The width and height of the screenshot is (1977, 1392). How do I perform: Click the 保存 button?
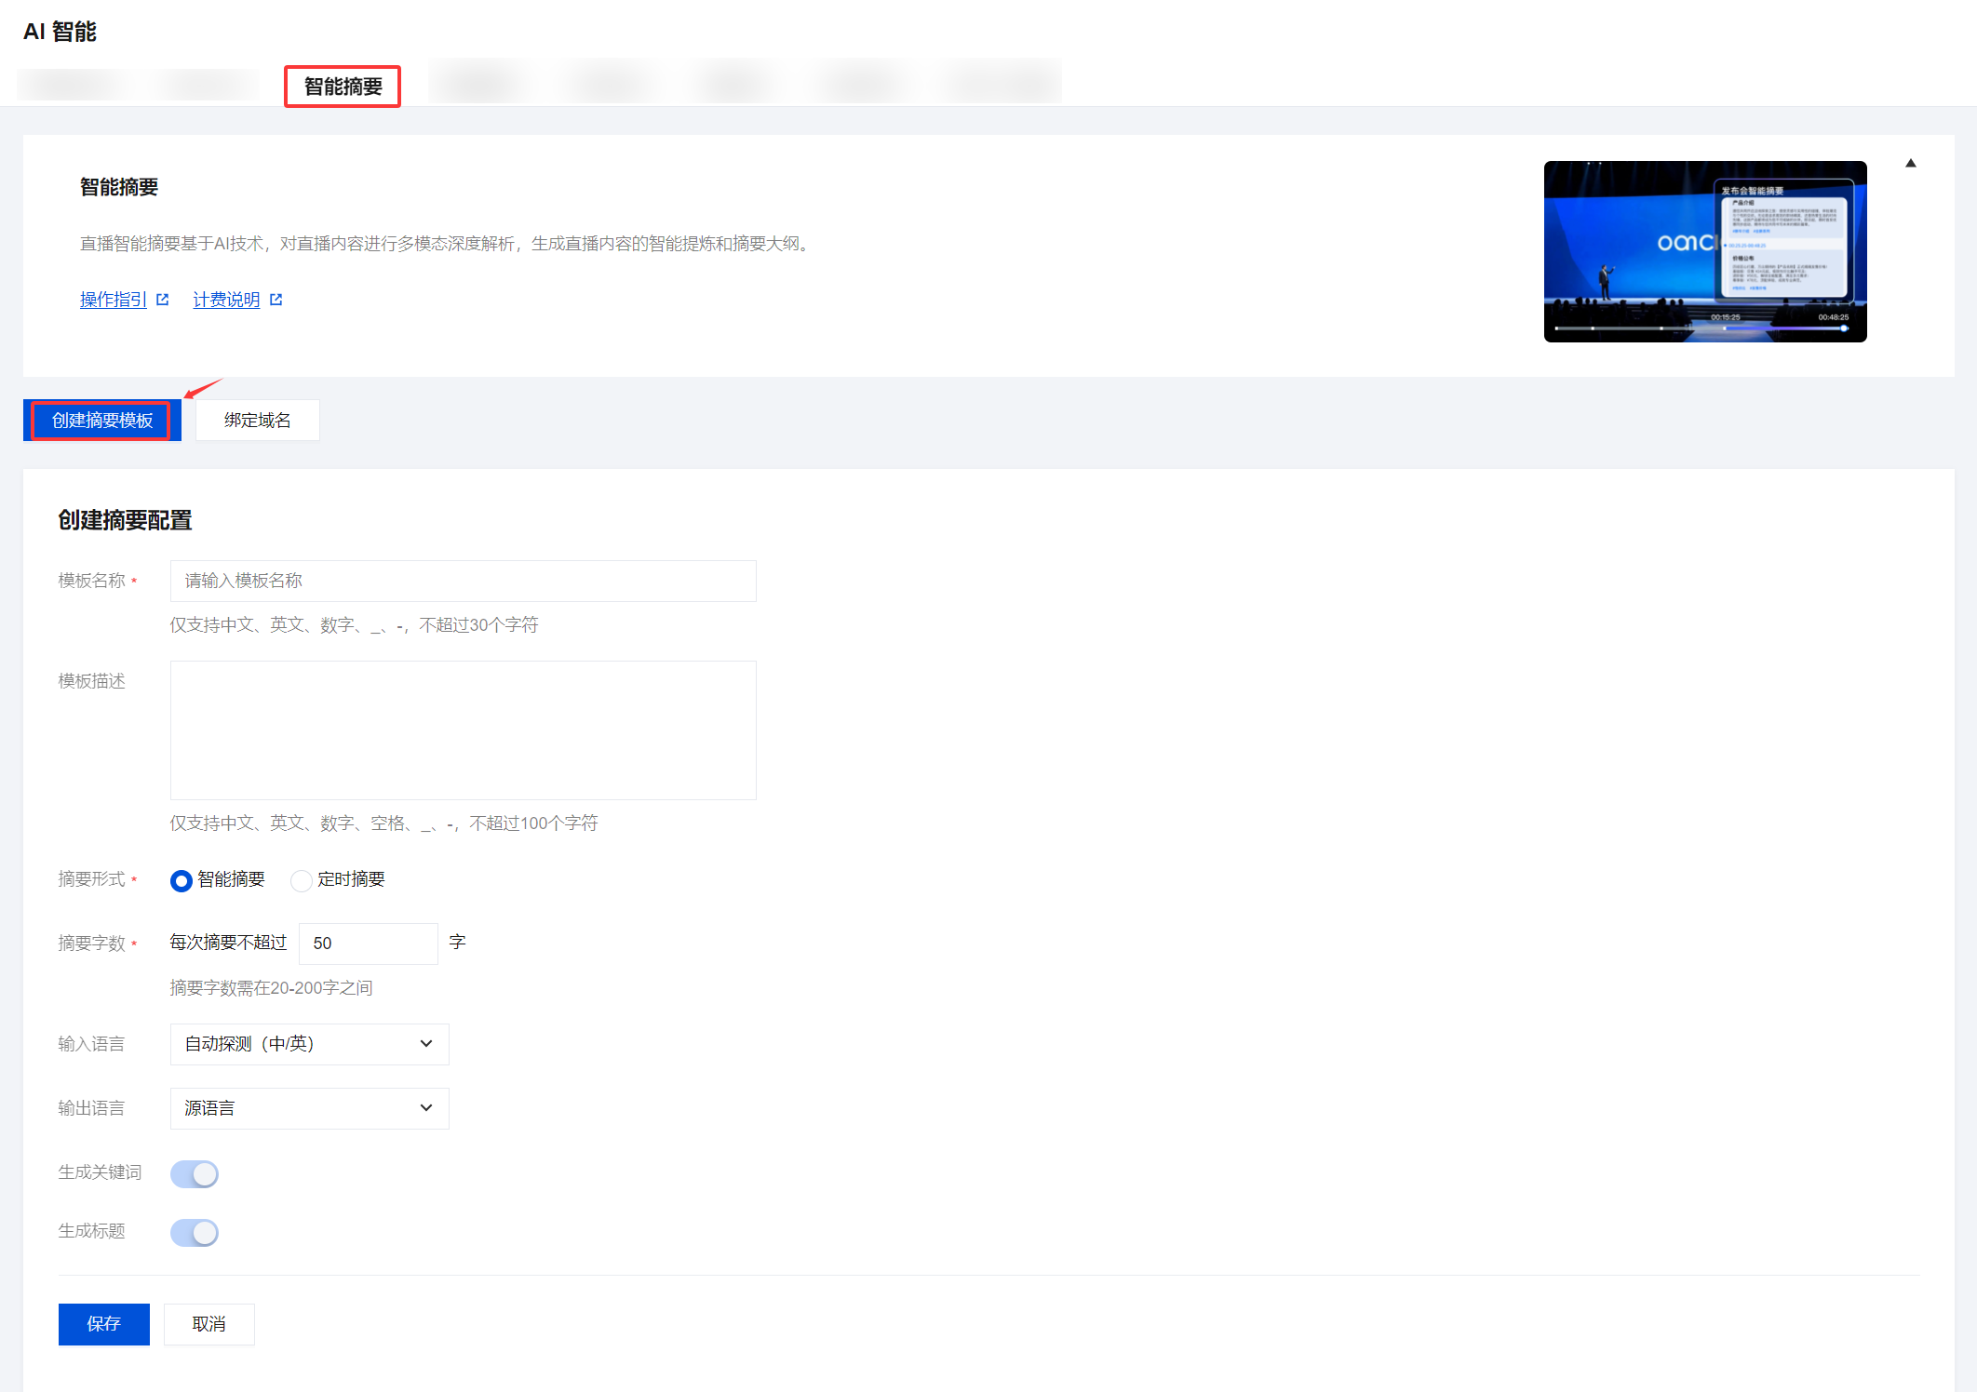(103, 1324)
